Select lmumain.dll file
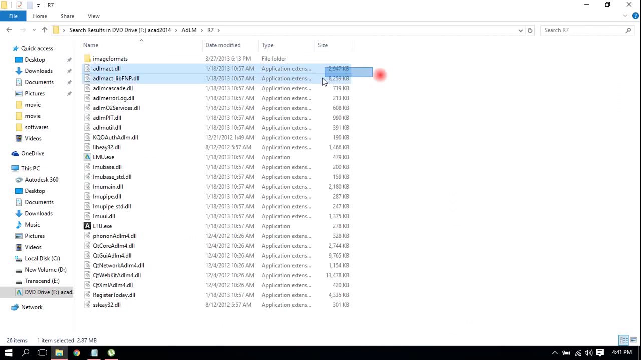The width and height of the screenshot is (641, 360). pyautogui.click(x=108, y=187)
